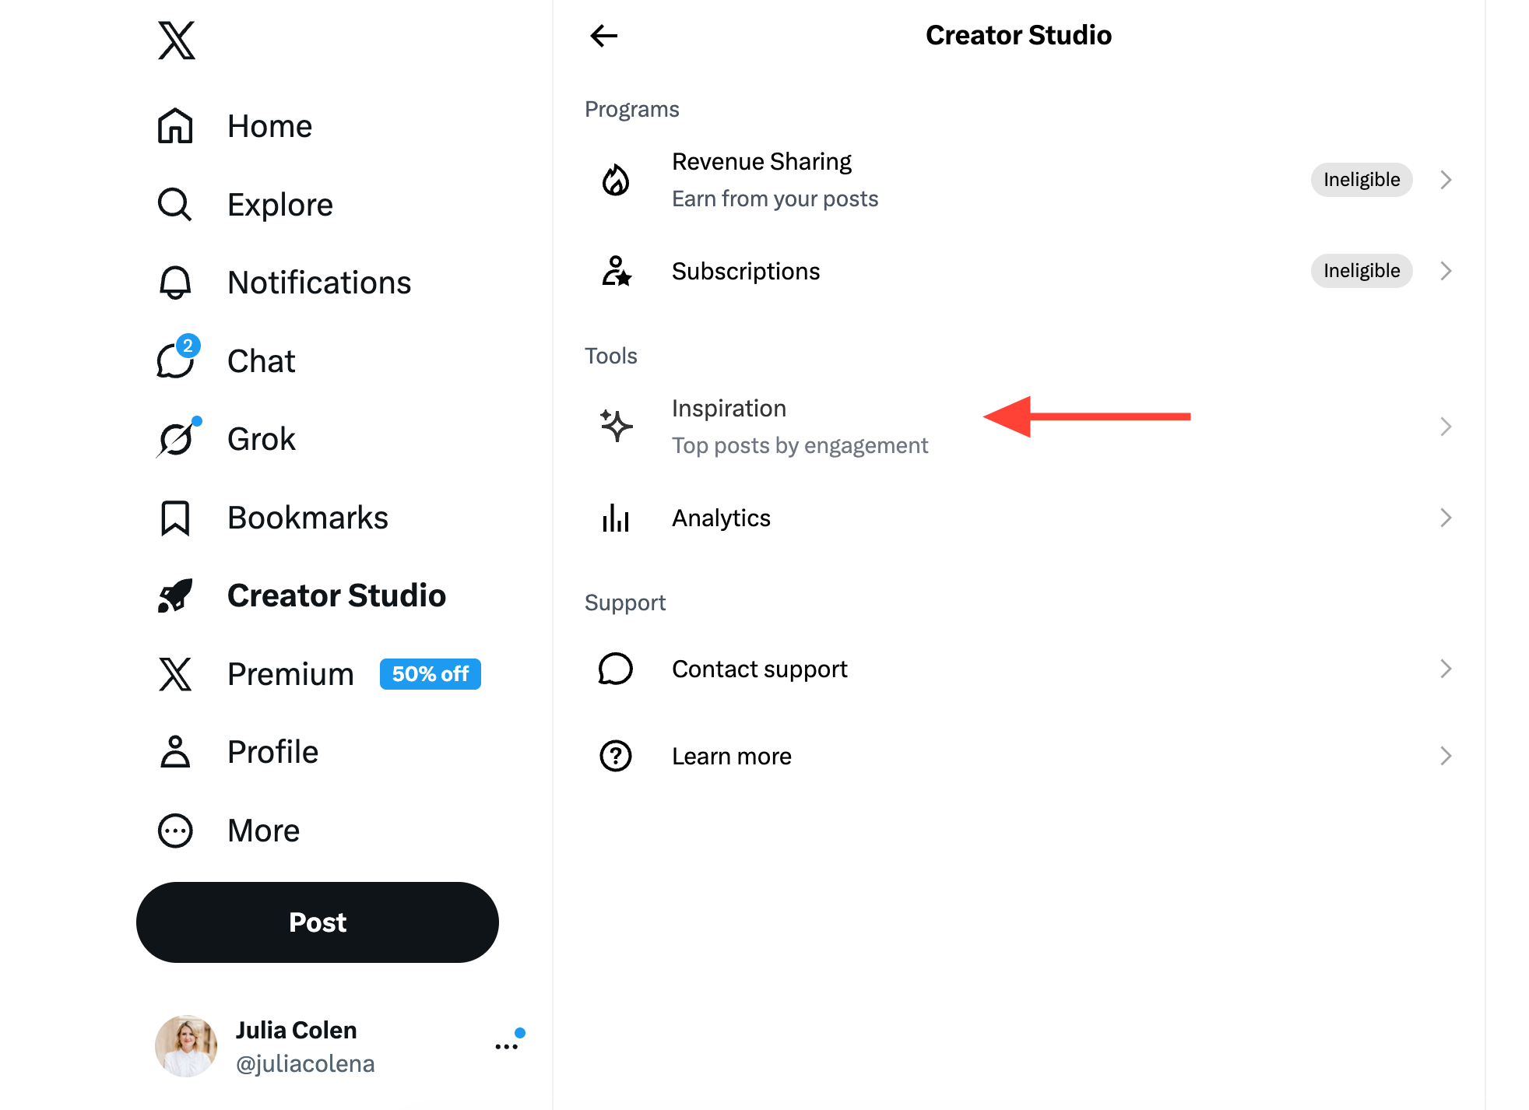Expand Revenue Sharing chevron arrow
Image resolution: width=1529 pixels, height=1110 pixels.
tap(1445, 180)
